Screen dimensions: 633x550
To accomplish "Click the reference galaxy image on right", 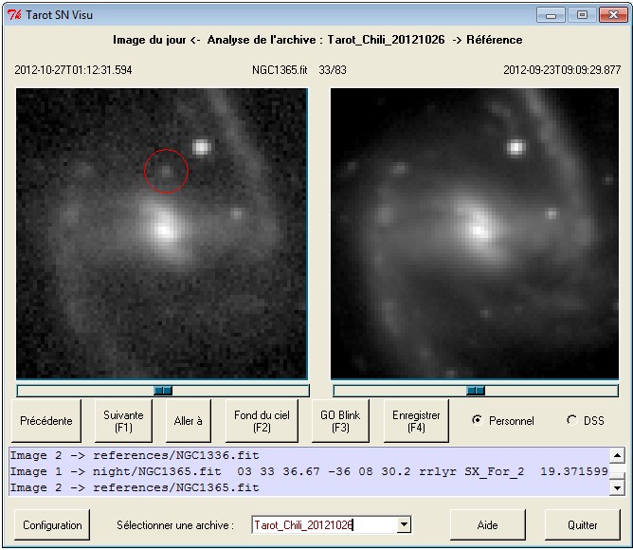I will pos(474,233).
